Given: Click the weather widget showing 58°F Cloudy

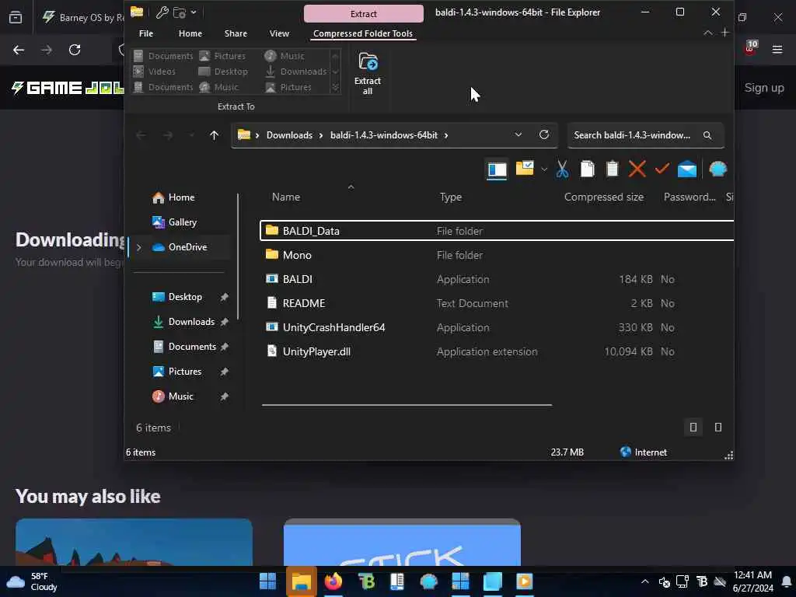Looking at the screenshot, I should [x=32, y=581].
